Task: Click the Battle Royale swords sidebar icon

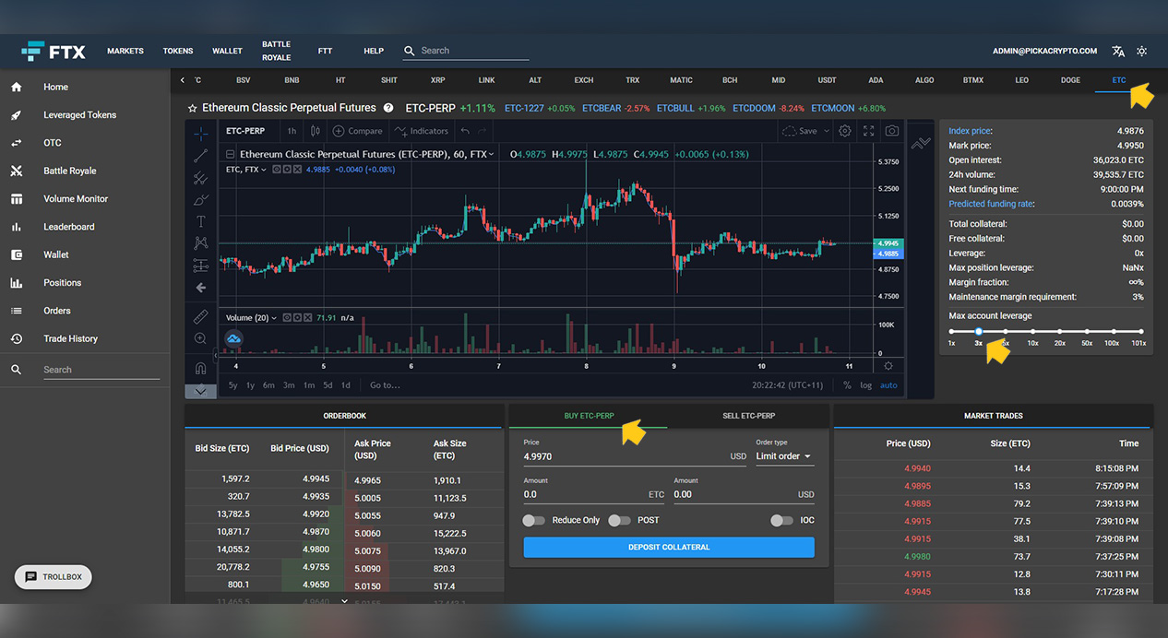Action: (x=16, y=171)
